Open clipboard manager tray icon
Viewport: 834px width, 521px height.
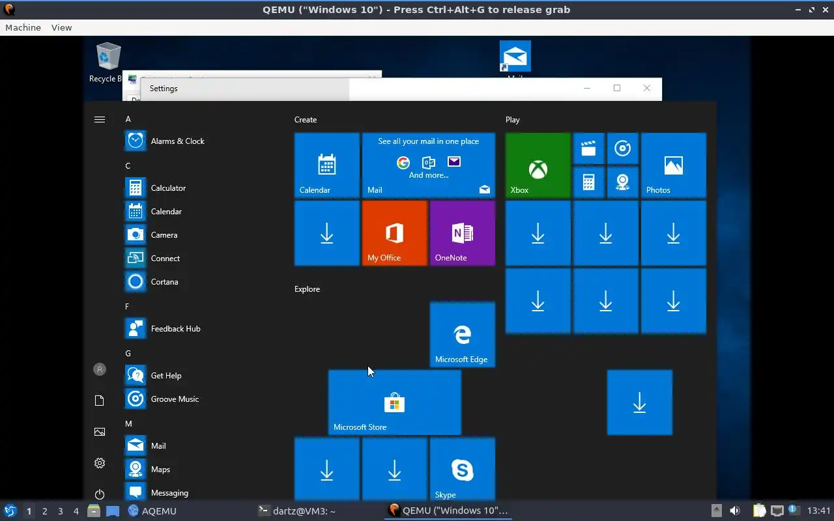759,511
